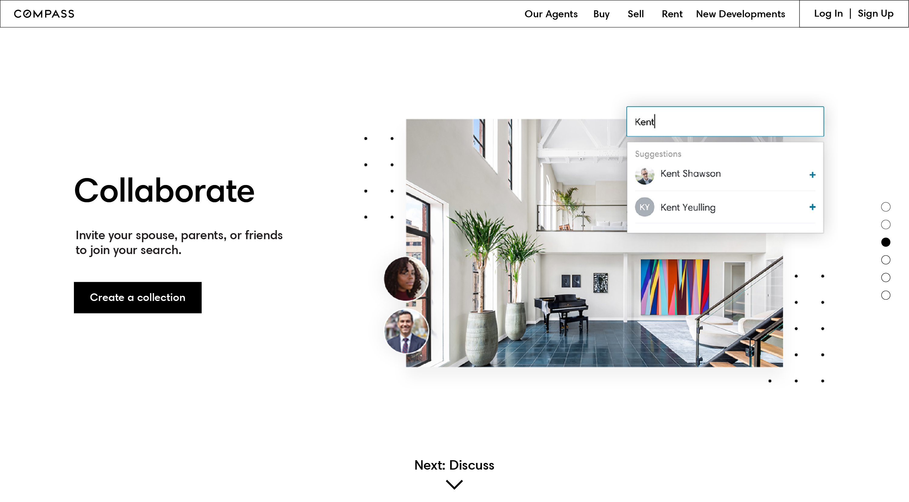Screen dimensions: 909x502
Task: Click the Collaborate heading
Action: pos(164,190)
